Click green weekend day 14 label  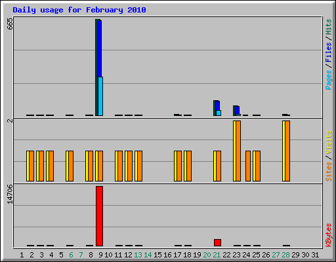point(148,255)
